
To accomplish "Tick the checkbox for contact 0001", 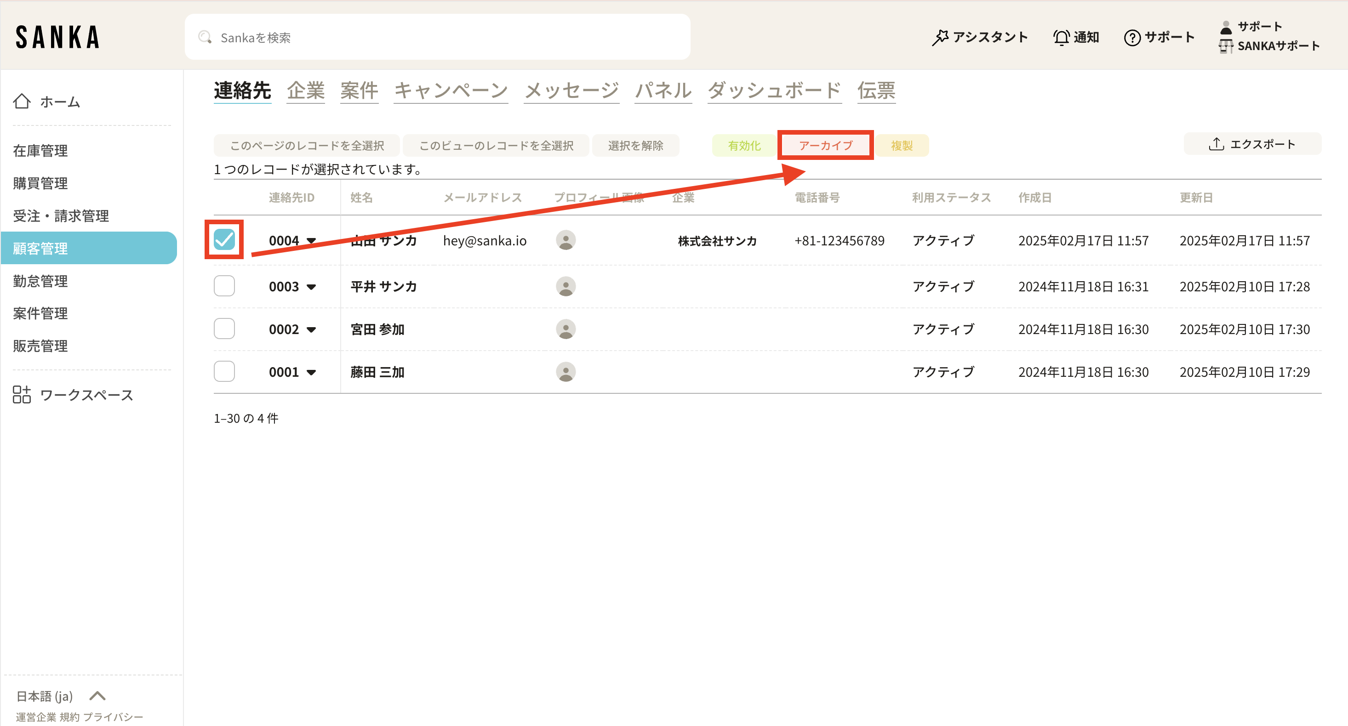I will pyautogui.click(x=224, y=372).
